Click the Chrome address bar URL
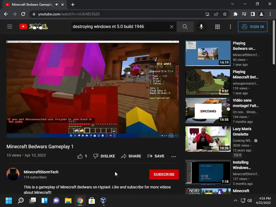Screen dimensions: 276x207 pyautogui.click(x=69, y=14)
